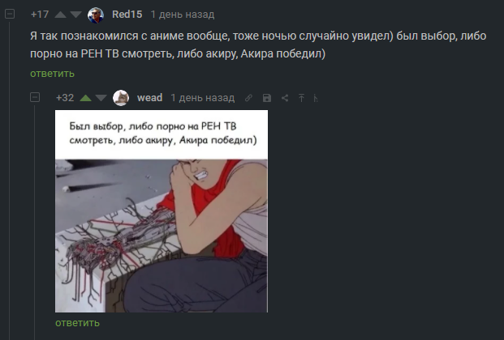
Task: Copy link to wead's comment
Action: point(248,98)
